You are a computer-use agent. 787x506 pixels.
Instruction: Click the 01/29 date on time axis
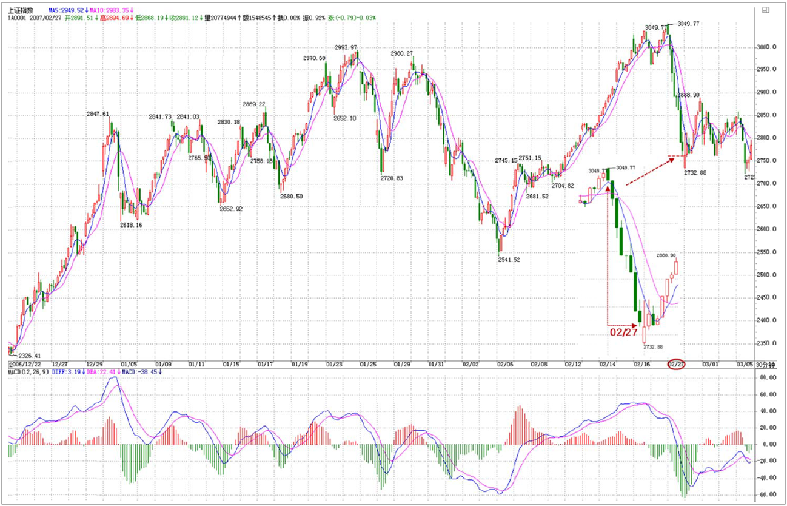403,365
